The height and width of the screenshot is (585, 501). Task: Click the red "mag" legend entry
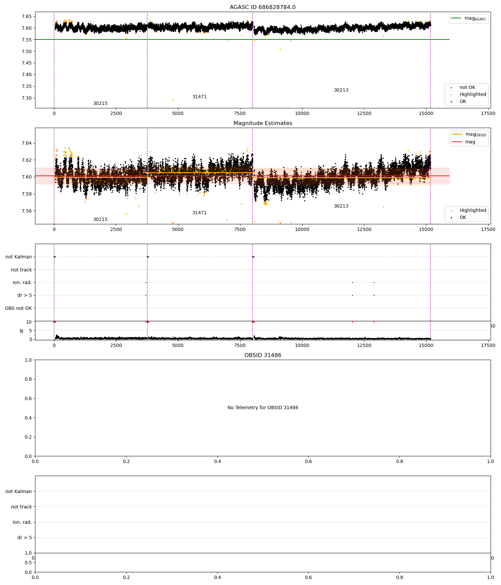click(464, 142)
